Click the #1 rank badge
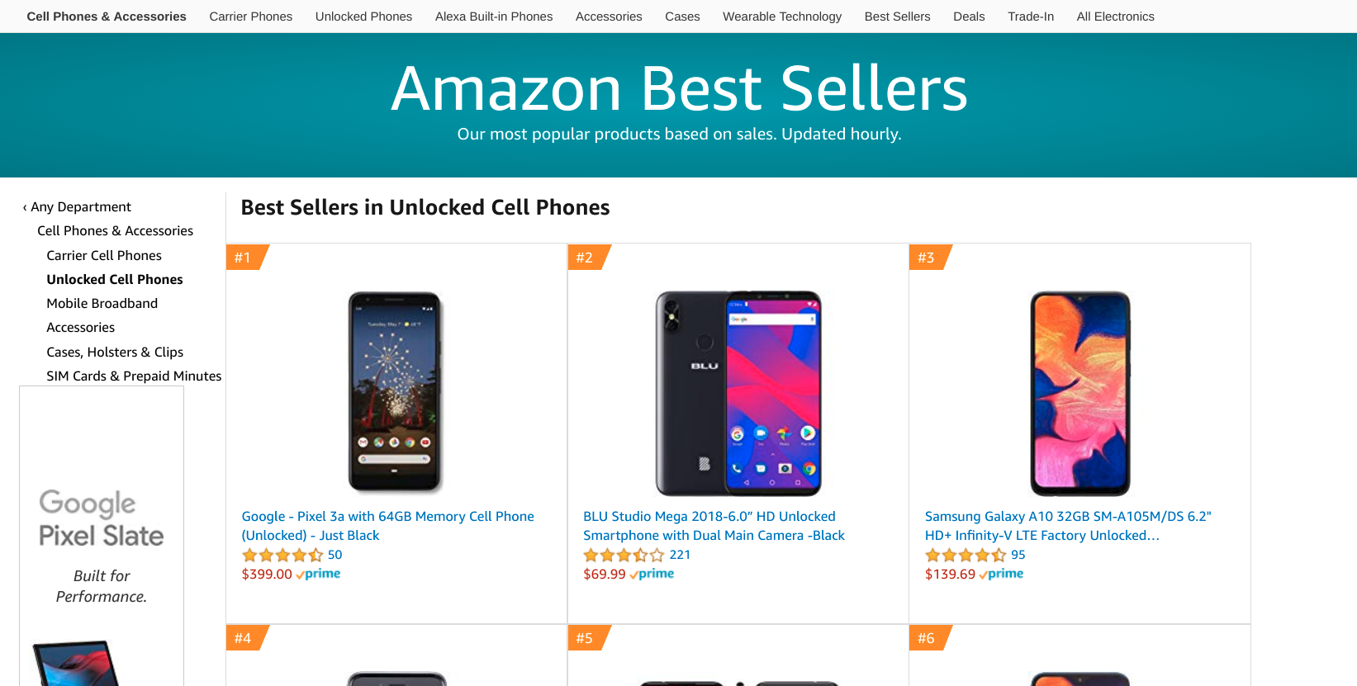Screen dimensions: 1357x686 tap(244, 258)
